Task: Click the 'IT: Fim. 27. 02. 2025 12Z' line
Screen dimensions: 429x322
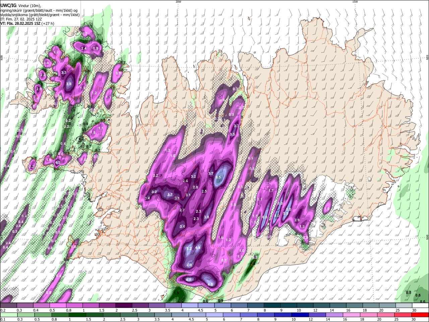Action: [x=21, y=19]
